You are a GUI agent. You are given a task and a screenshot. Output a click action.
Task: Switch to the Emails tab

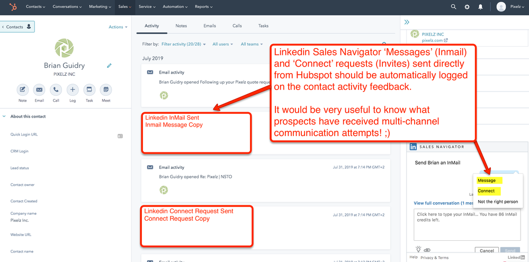[x=210, y=26]
